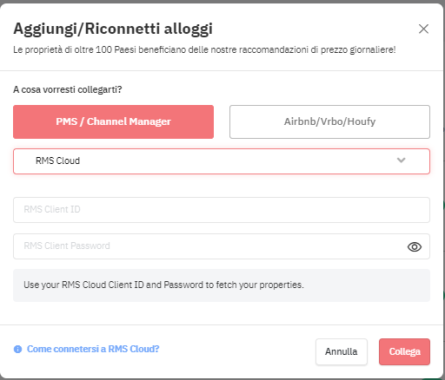
Task: Expand the provider list with the chevron arrow
Action: (x=401, y=161)
